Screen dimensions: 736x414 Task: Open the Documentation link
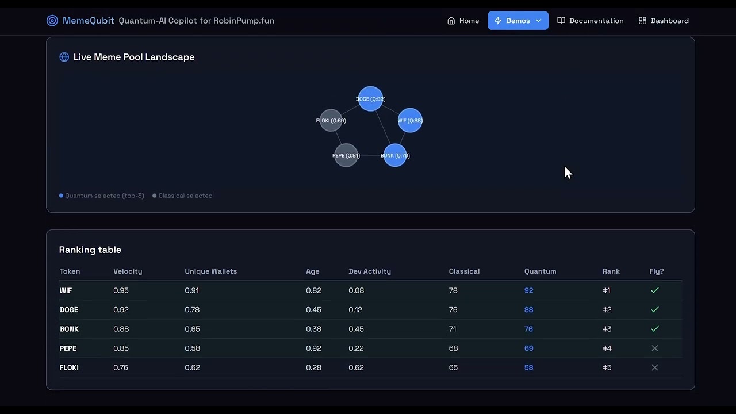point(591,21)
